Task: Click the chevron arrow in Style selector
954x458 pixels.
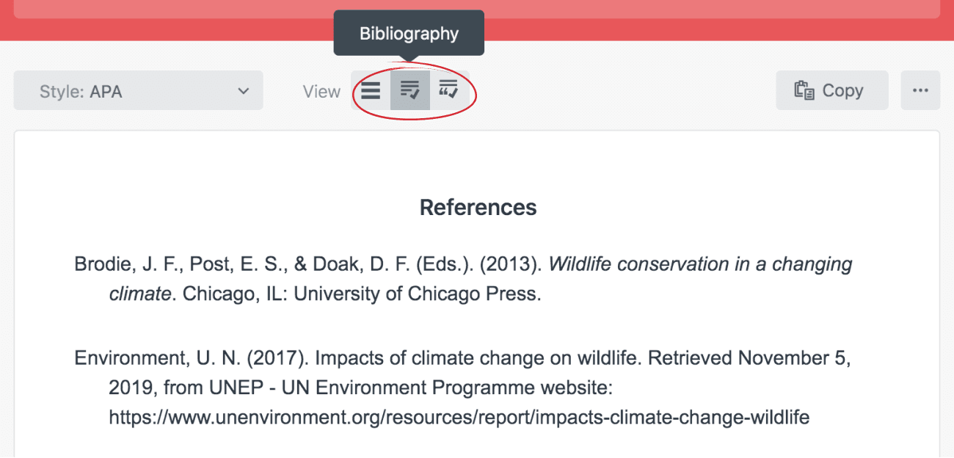Action: [244, 91]
